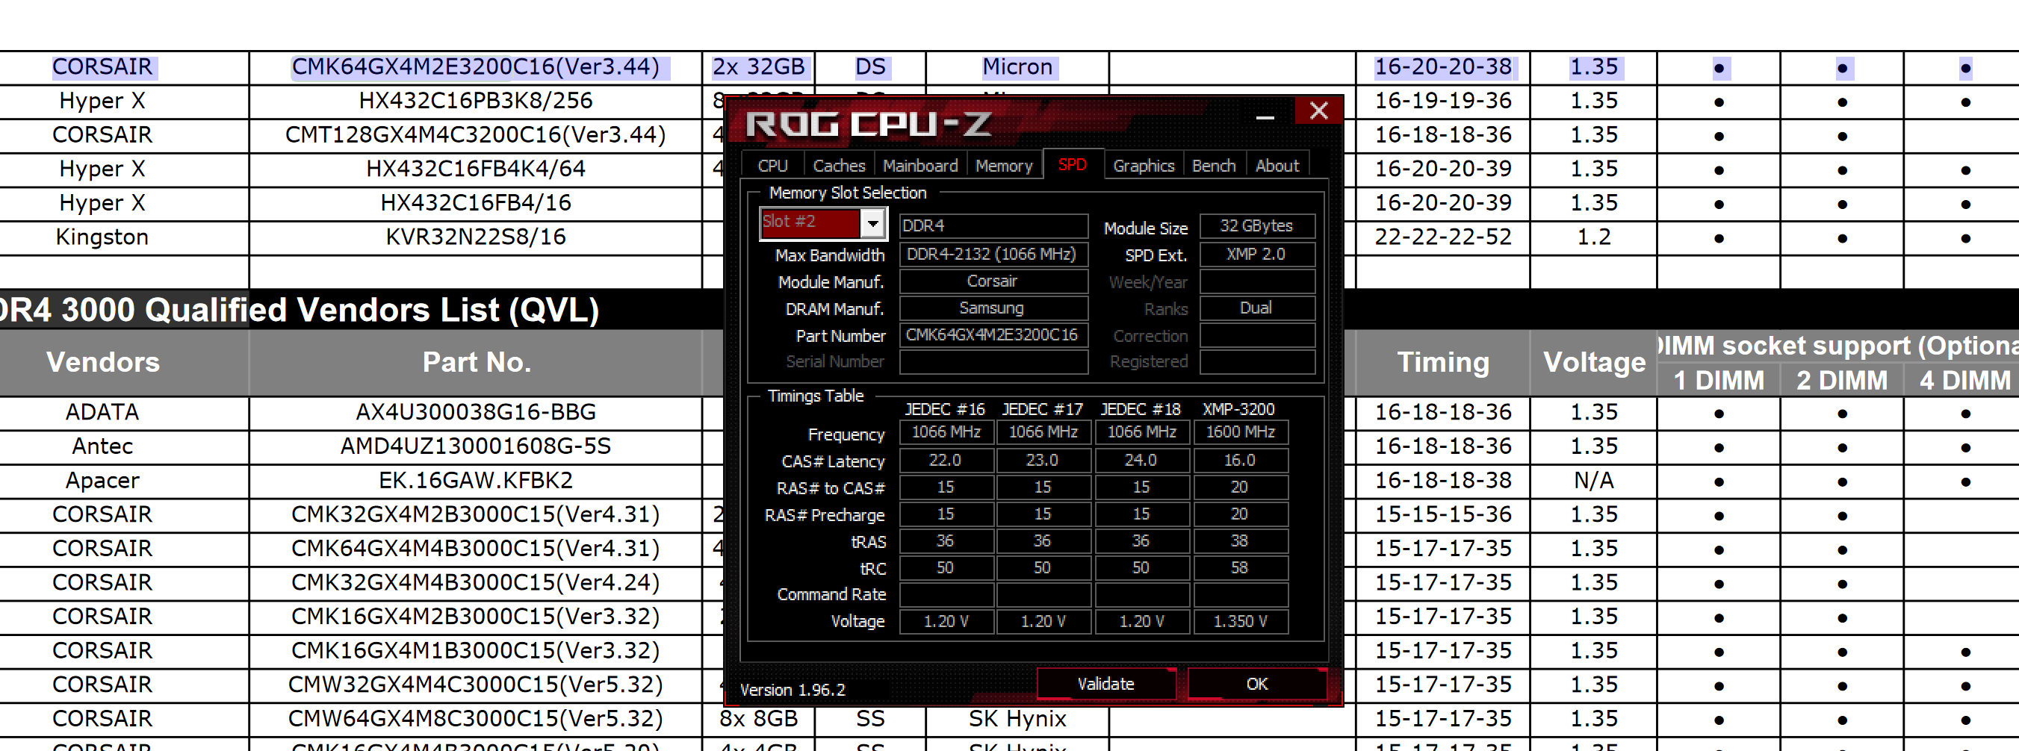
Task: Click the CMK16GX4M1B3000C15(Ver3.32) part number
Action: [476, 651]
